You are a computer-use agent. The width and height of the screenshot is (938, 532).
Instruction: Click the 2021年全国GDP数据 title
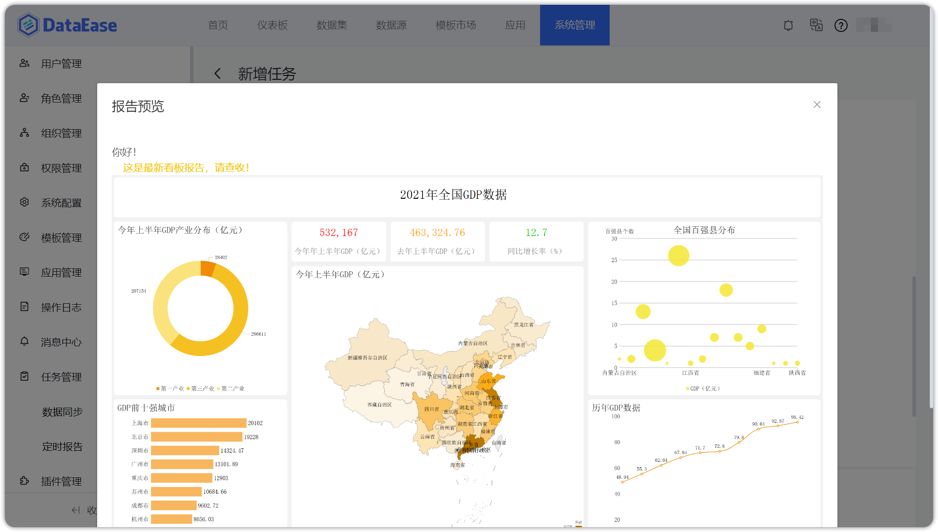[453, 195]
